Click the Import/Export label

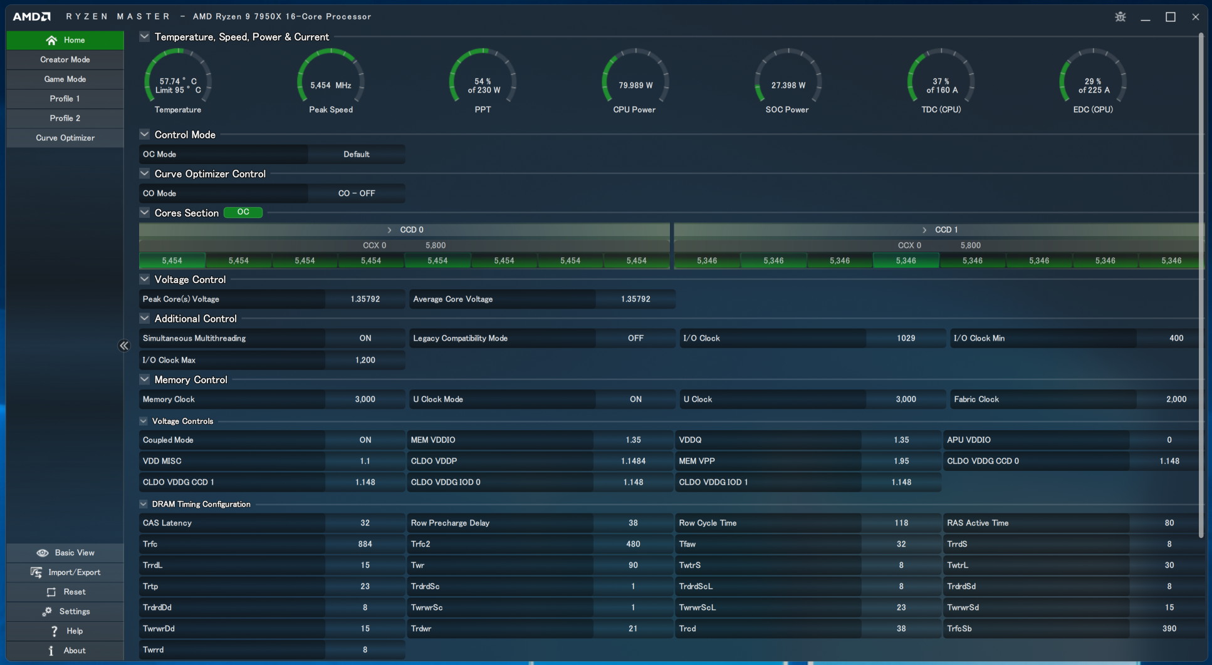[x=75, y=572]
